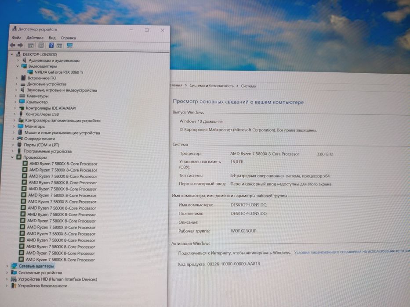Click the display adapter icon of Видеоадаптеры

click(x=24, y=66)
